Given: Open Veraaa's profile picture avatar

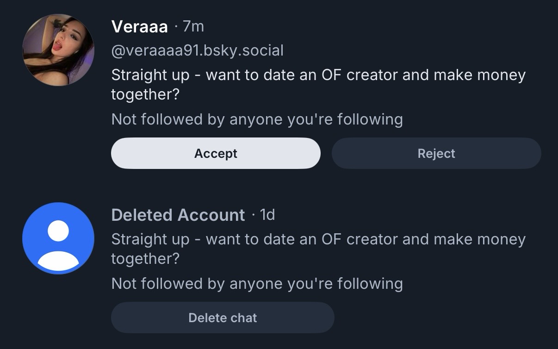Looking at the screenshot, I should pyautogui.click(x=58, y=50).
